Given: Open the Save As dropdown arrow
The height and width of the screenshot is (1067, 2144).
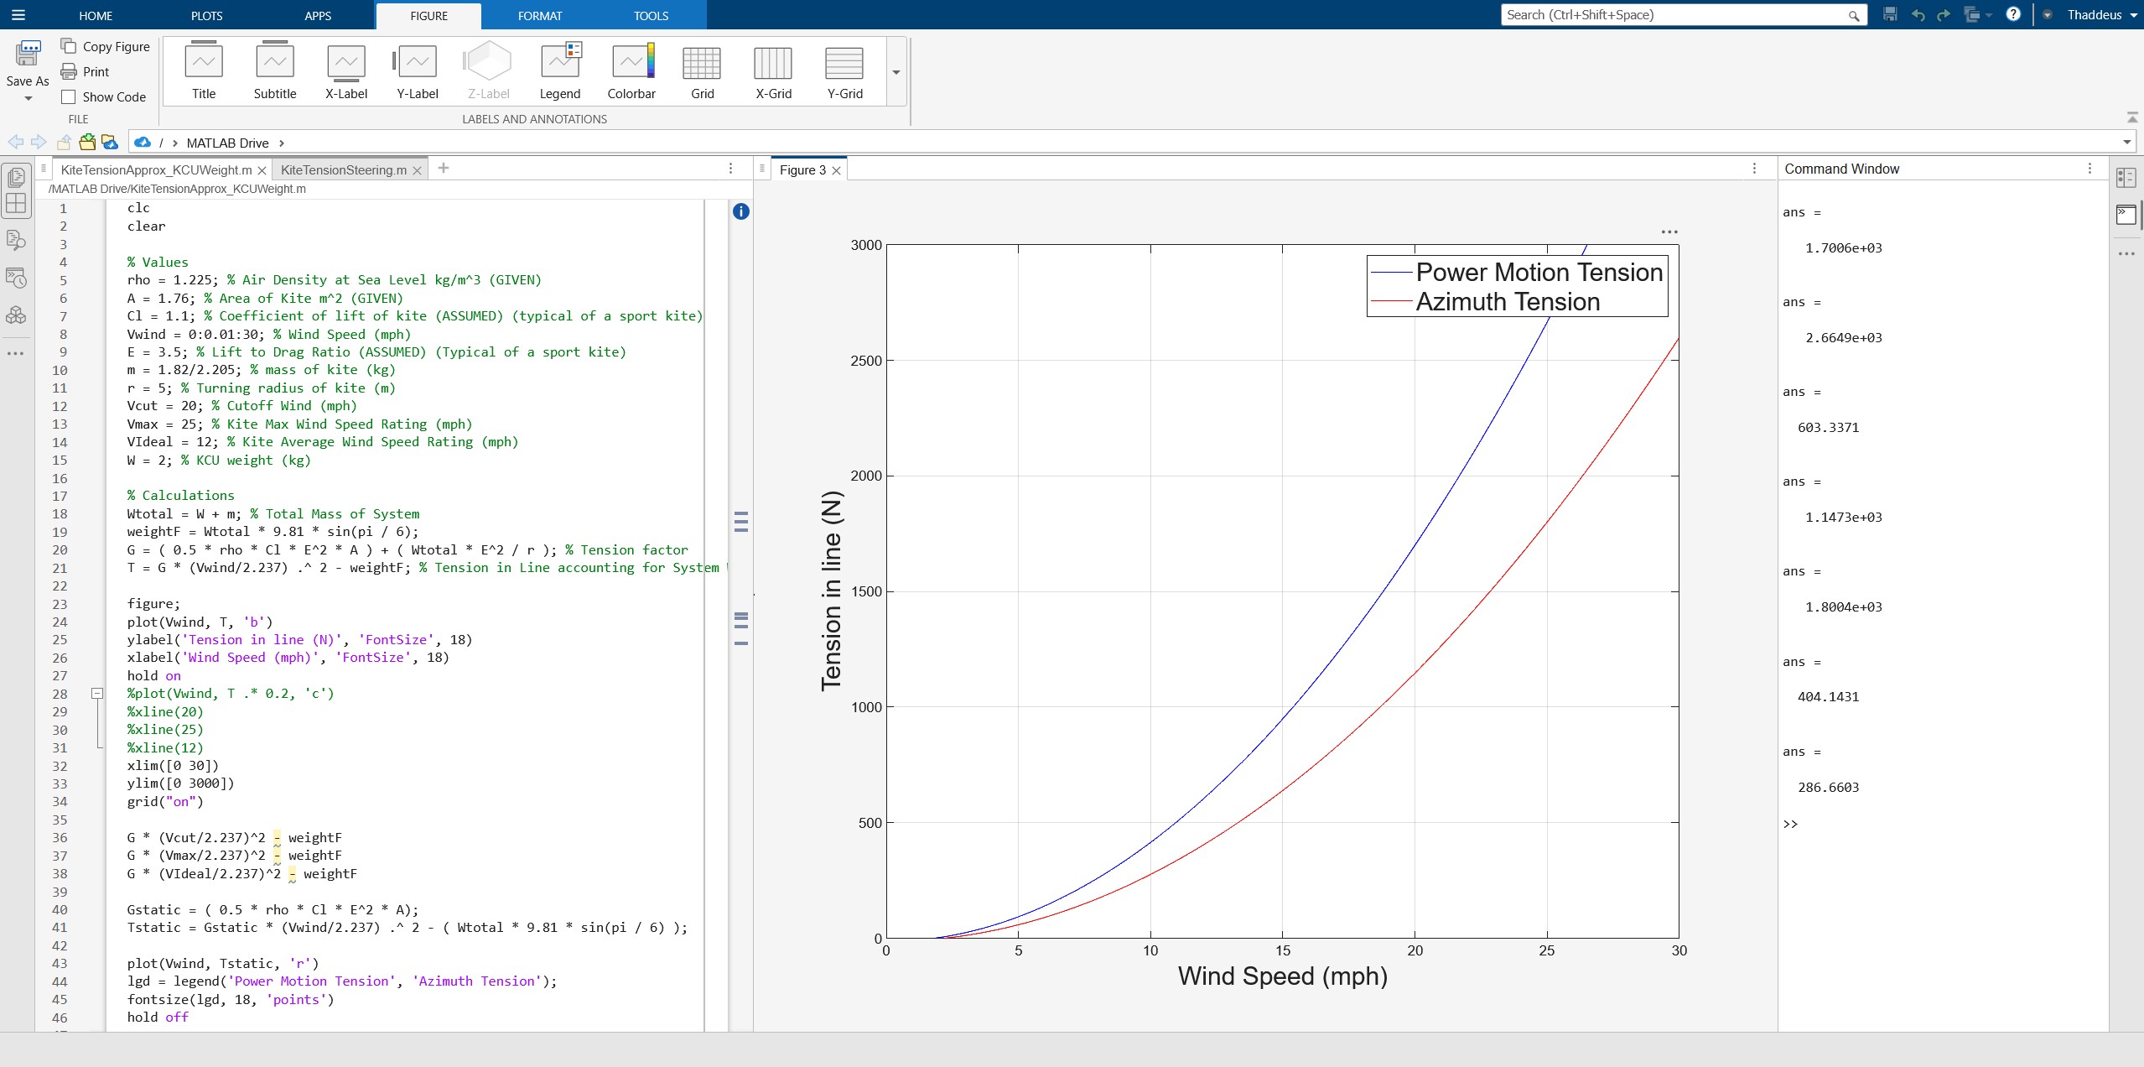Looking at the screenshot, I should tap(28, 99).
